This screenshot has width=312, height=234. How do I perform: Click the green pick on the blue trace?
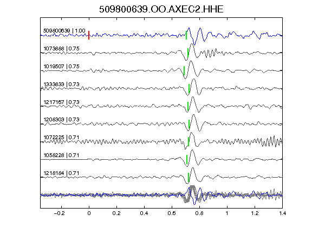[186, 35]
